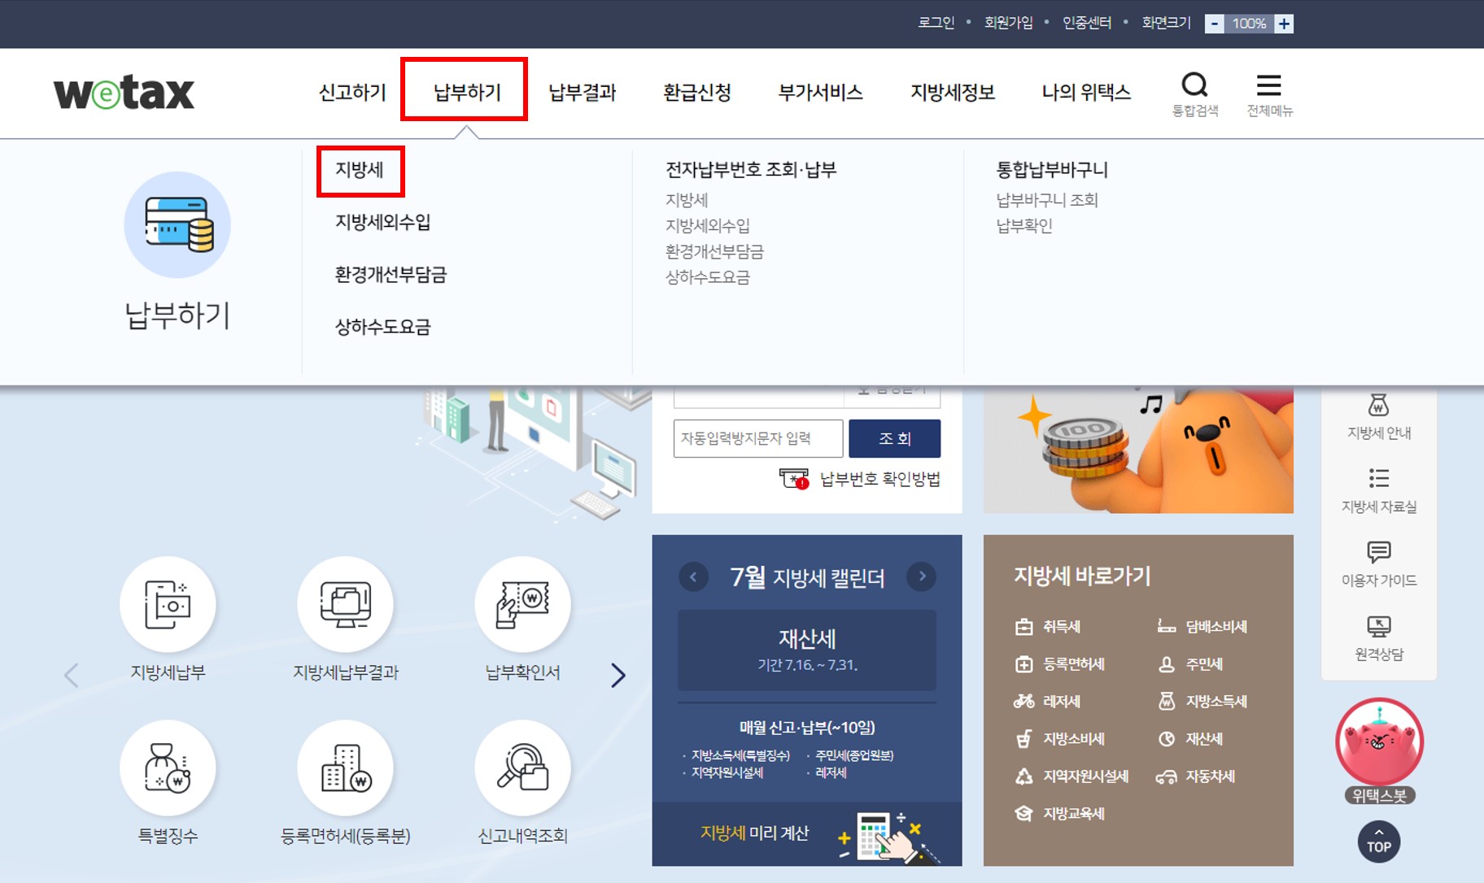Screen dimensions: 1484x883
Task: Open the 지방세 미리 계산 calculator banner
Action: pos(807,834)
